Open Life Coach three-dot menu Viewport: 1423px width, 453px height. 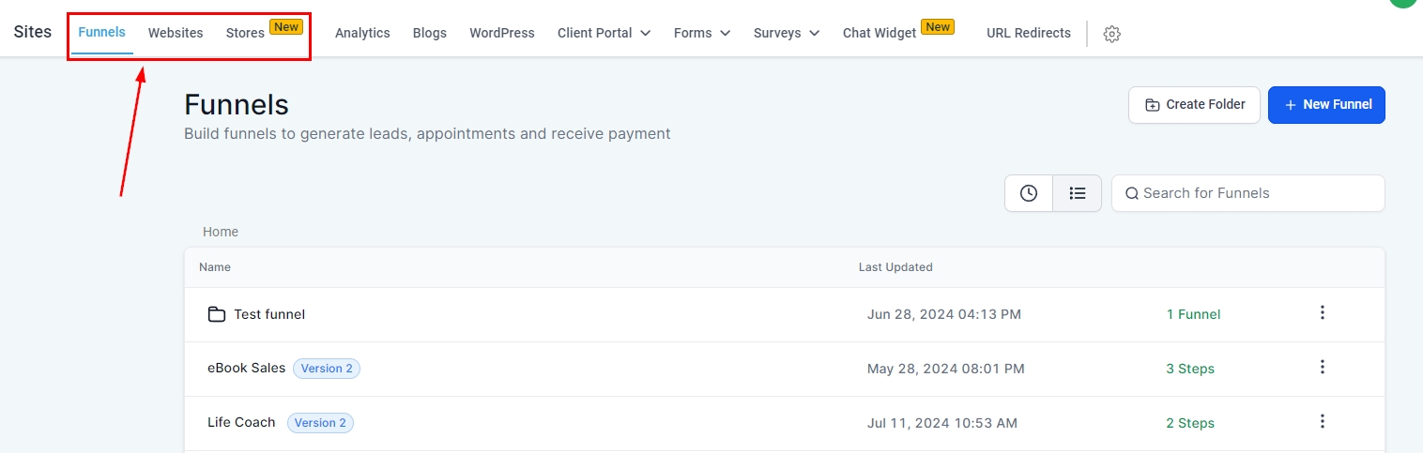[x=1323, y=422]
